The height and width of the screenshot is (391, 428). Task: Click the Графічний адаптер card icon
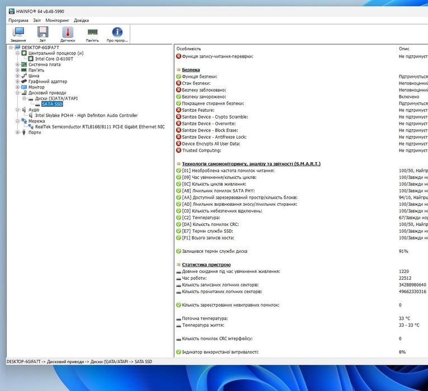24,81
